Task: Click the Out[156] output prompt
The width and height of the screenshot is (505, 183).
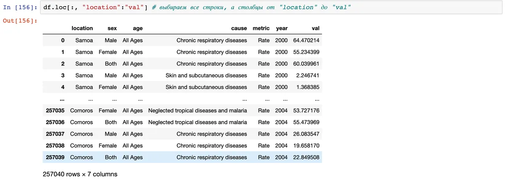Action: tap(21, 21)
